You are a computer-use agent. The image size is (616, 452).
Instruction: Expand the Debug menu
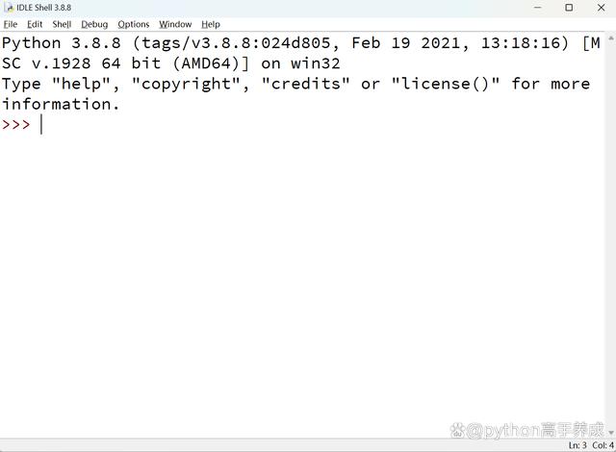pos(94,24)
